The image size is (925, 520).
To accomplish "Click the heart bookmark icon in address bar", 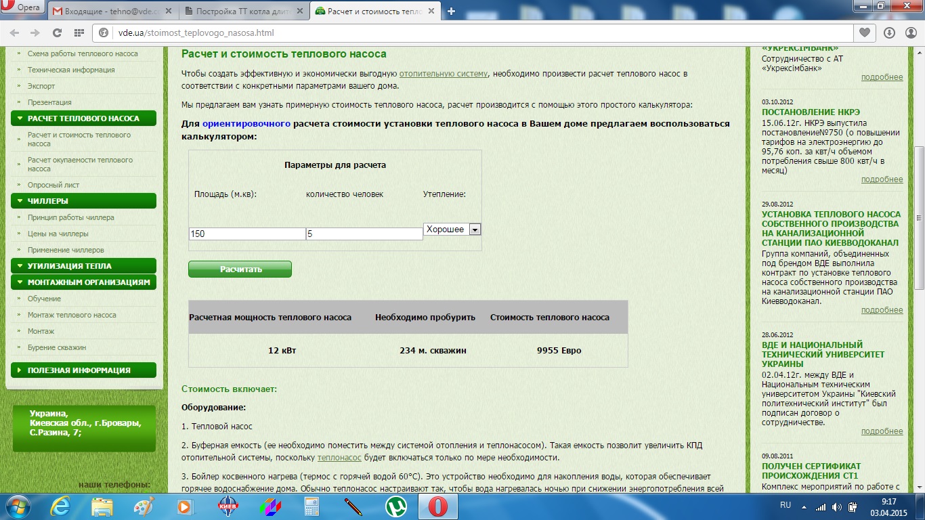I will [864, 32].
